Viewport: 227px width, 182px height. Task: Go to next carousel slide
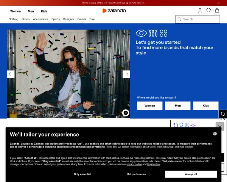[126, 74]
